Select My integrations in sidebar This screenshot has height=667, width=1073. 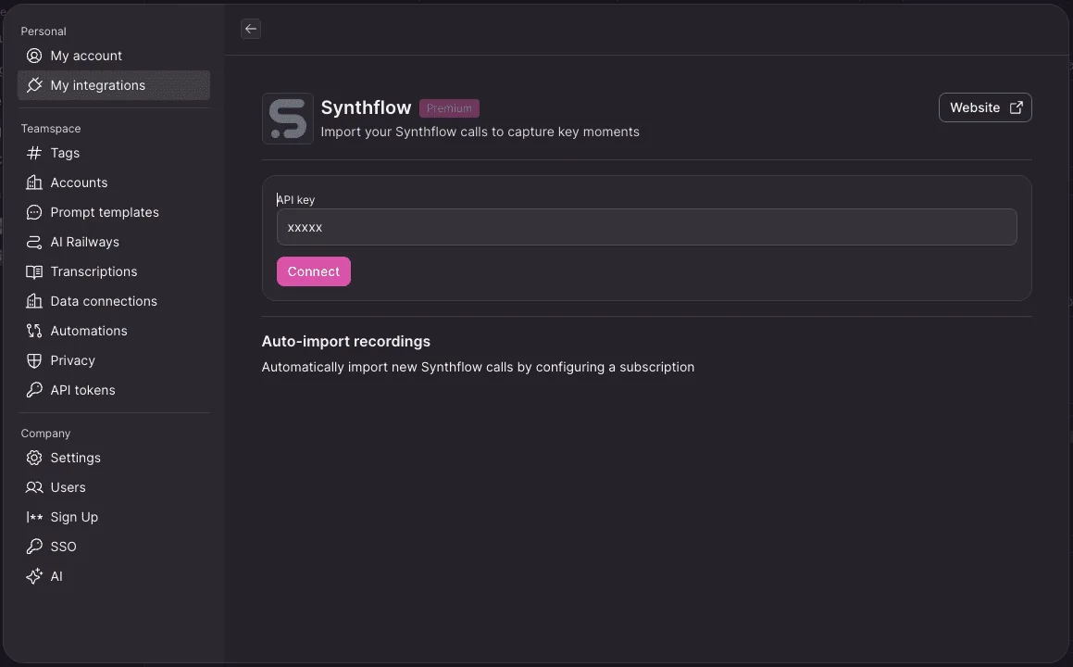(x=114, y=85)
